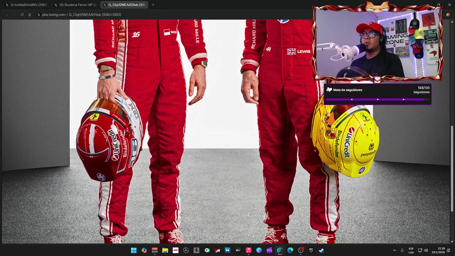The width and height of the screenshot is (455, 256).
Task: Open Apple TV from the taskbar
Action: (x=238, y=250)
